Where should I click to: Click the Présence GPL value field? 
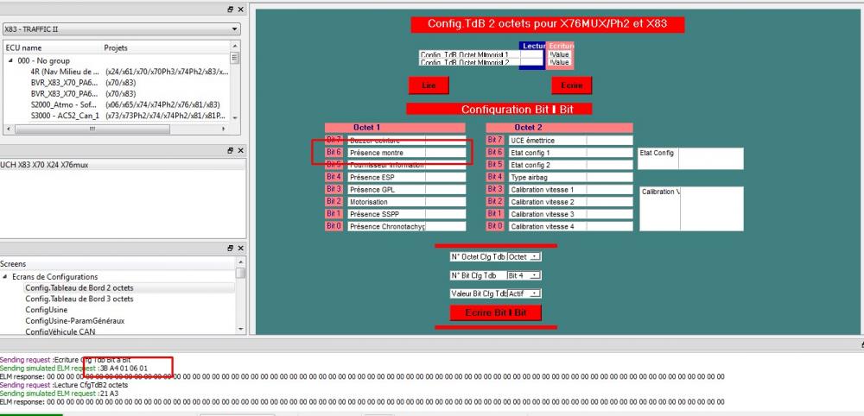pyautogui.click(x=445, y=189)
